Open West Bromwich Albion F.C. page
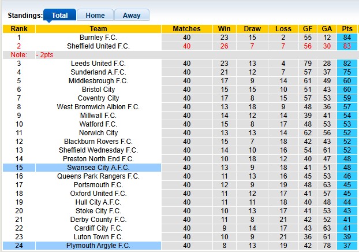 coord(98,107)
